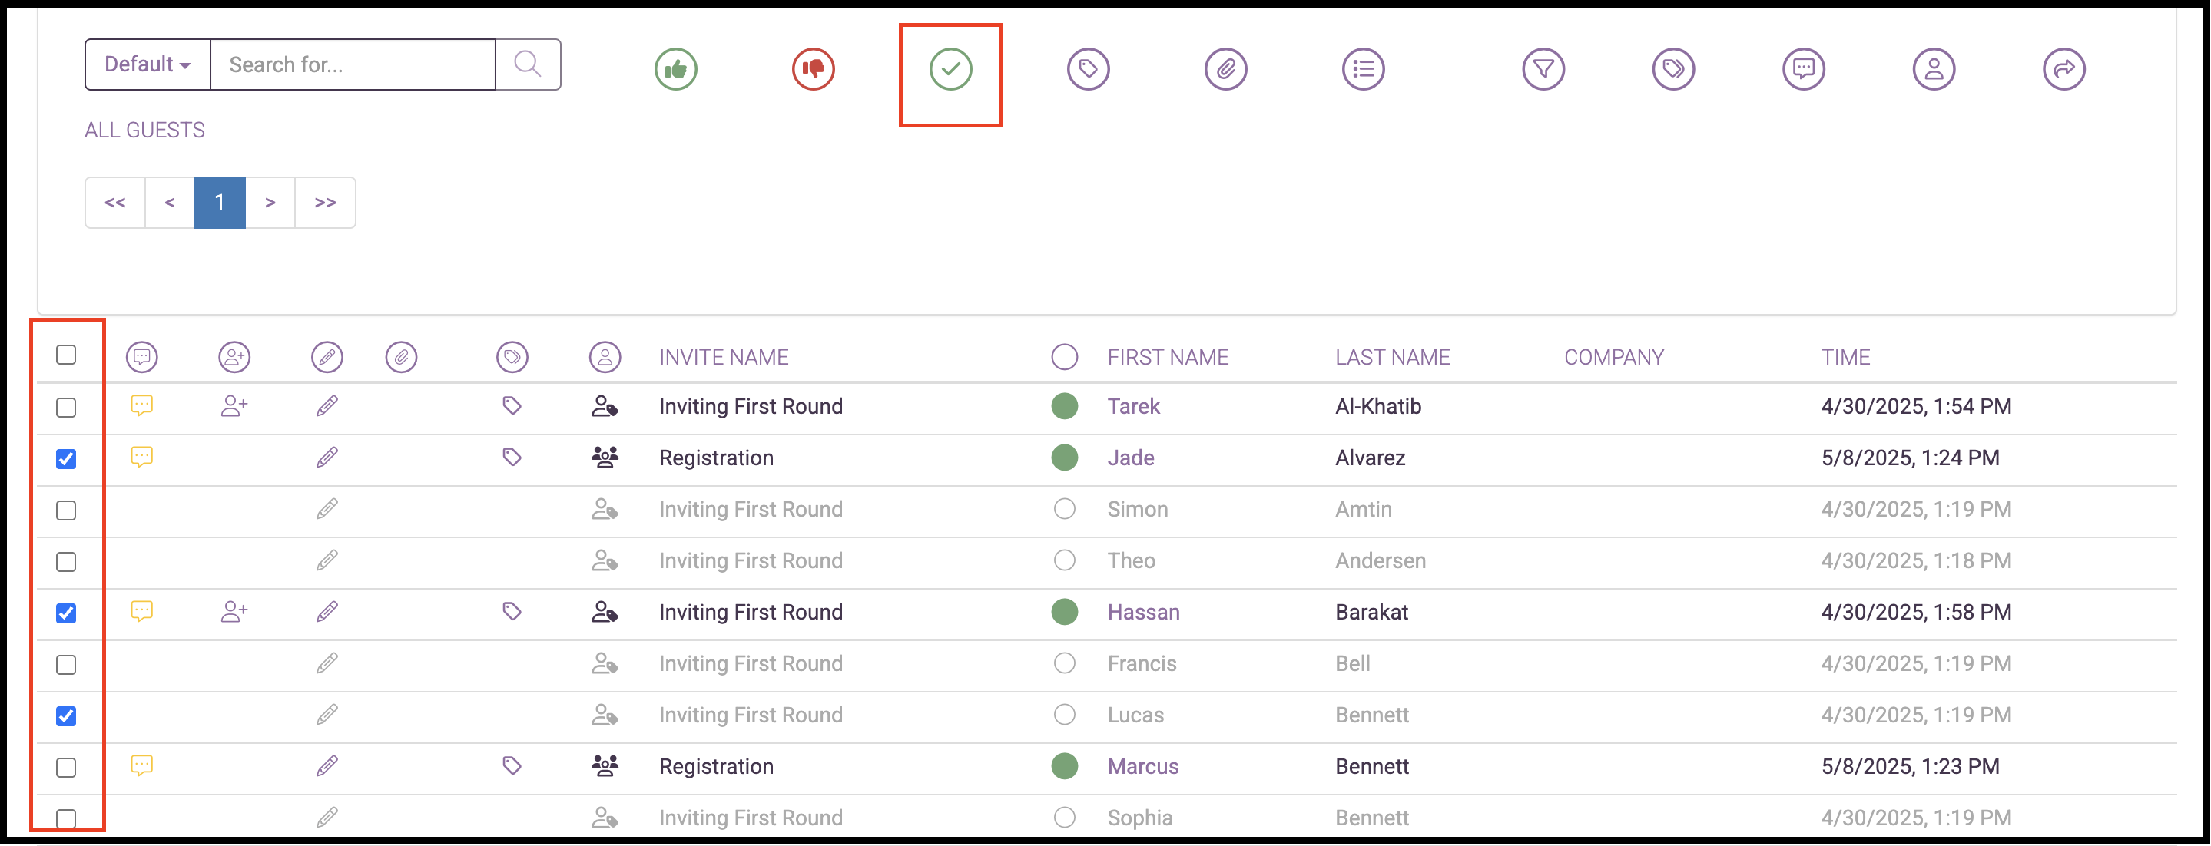Viewport: 2211px width, 846px height.
Task: Check the Tarek Al-Khatib row checkbox
Action: tap(66, 408)
